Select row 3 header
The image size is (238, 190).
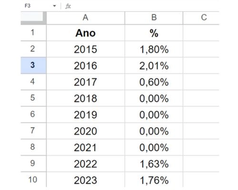click(33, 66)
